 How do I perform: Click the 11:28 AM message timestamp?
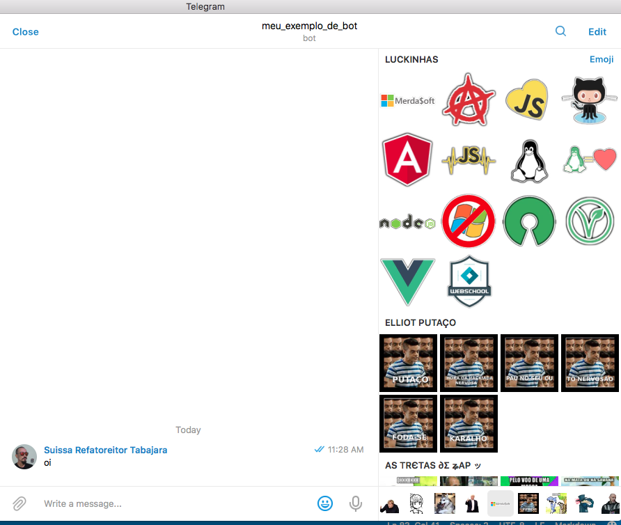pyautogui.click(x=345, y=450)
